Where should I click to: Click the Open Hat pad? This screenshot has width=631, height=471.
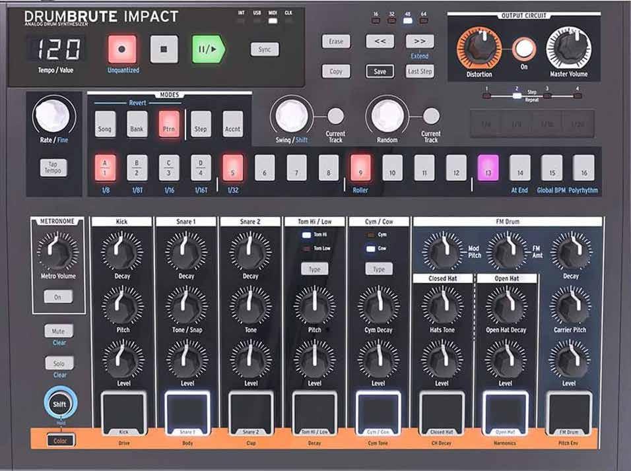[x=506, y=413]
